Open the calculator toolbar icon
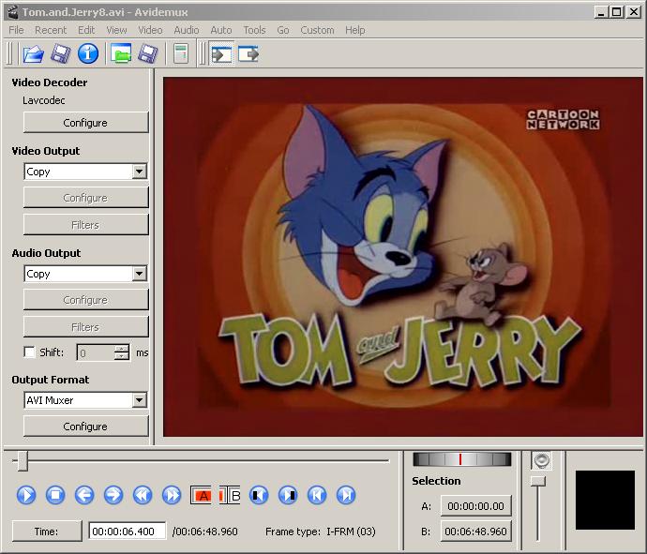Screen dimensions: 647x554 181,54
